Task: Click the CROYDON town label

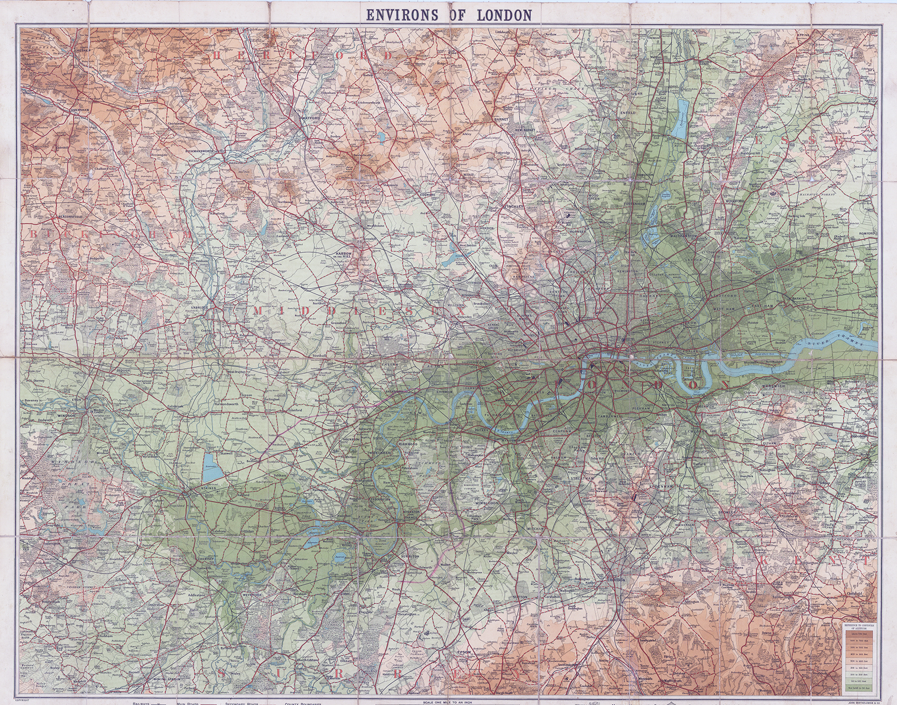Action: coord(616,579)
